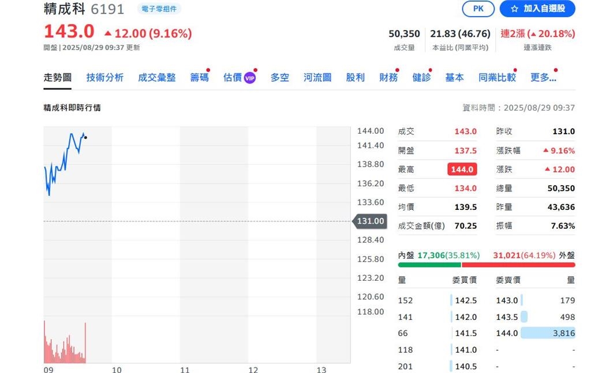
Task: Select the best ask price 143.0 row
Action: pyautogui.click(x=506, y=300)
